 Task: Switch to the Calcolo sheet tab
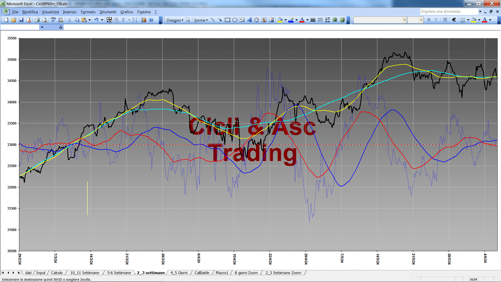pyautogui.click(x=57, y=273)
